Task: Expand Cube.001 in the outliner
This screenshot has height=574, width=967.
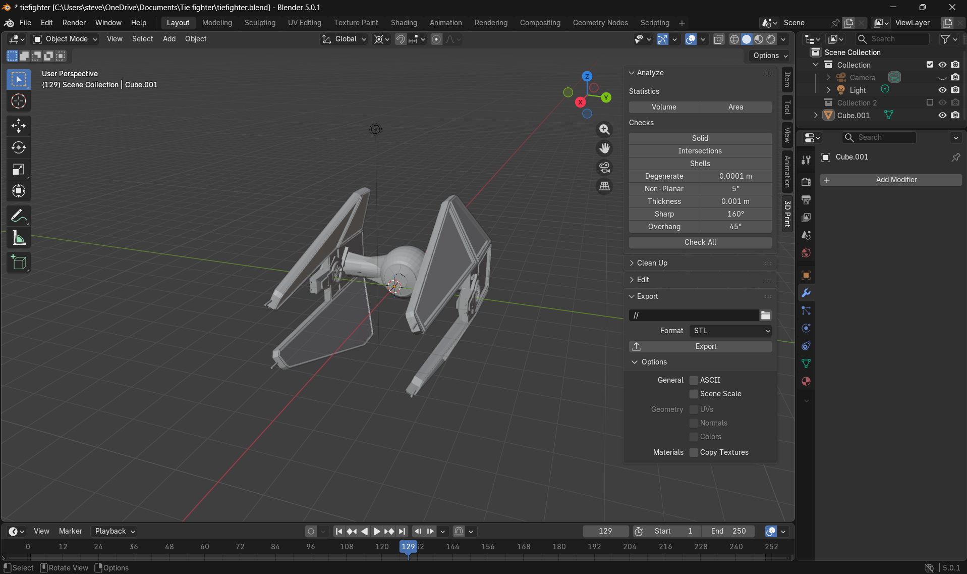Action: (x=816, y=115)
